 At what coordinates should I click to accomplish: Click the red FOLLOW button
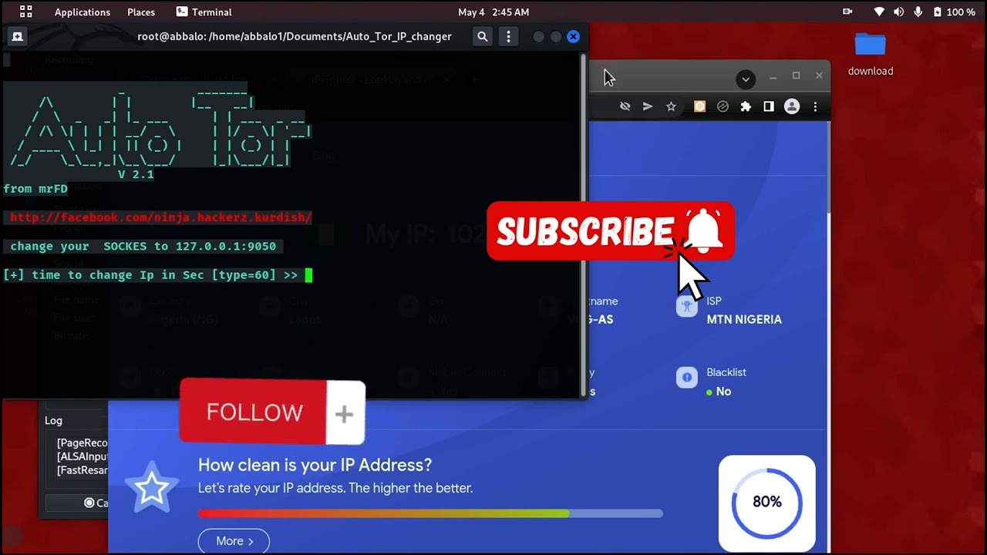pyautogui.click(x=254, y=412)
